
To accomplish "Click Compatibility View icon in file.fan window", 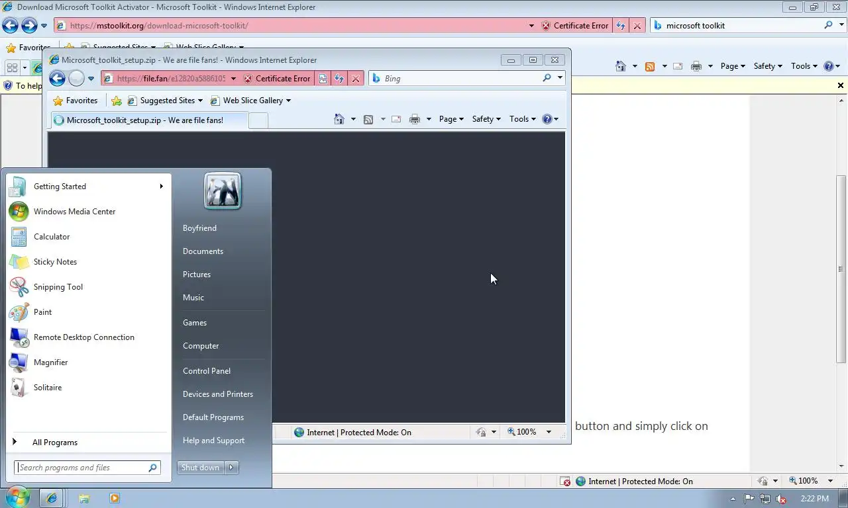I will pos(323,78).
